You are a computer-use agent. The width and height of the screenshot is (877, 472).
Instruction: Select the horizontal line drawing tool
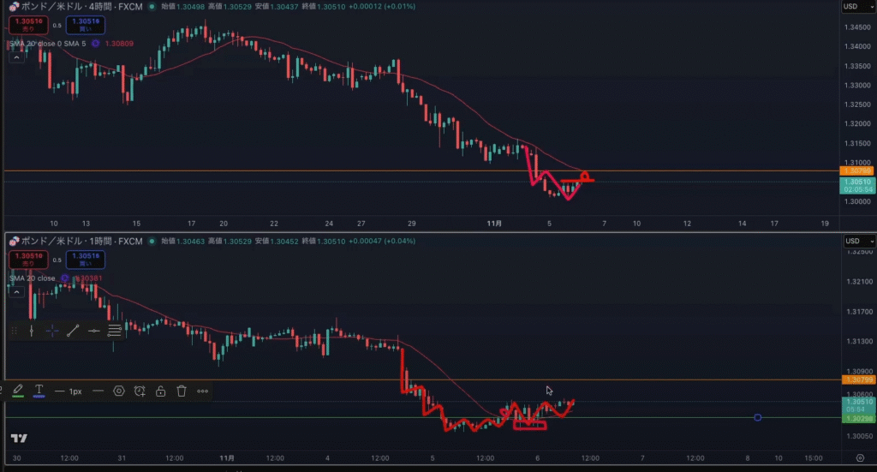[x=94, y=331]
